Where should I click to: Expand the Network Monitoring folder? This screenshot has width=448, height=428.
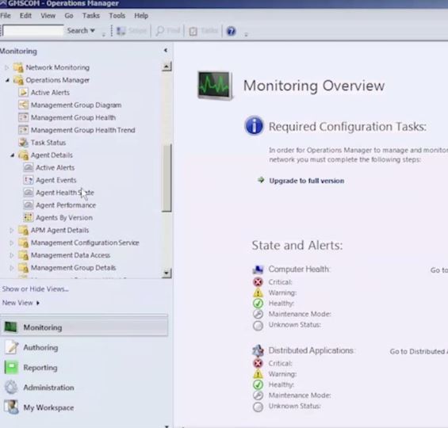point(7,67)
